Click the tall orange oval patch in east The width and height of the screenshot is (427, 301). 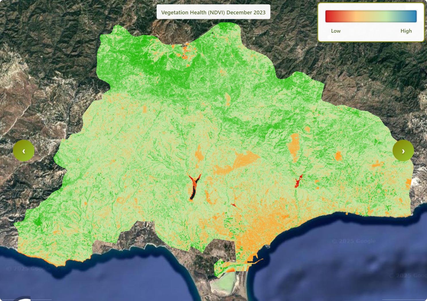[294, 147]
